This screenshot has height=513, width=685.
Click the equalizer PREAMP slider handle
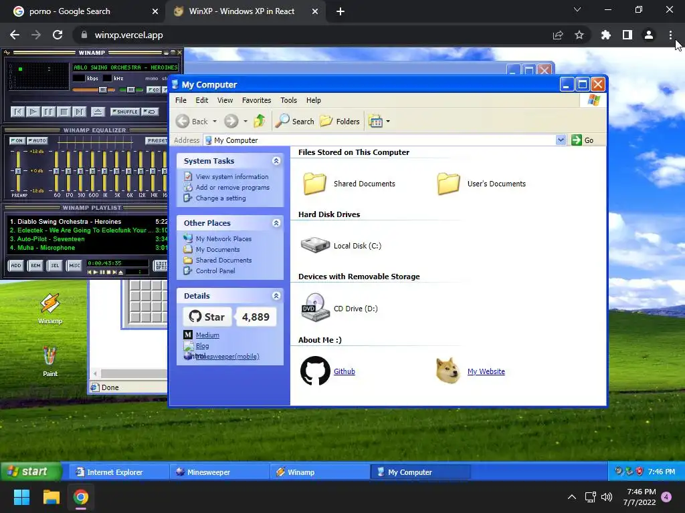(x=18, y=171)
